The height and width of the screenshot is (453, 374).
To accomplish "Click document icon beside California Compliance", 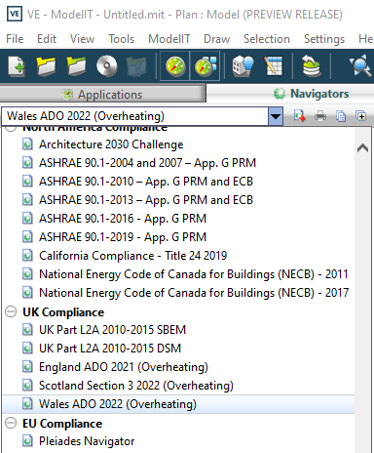I will click(x=27, y=255).
